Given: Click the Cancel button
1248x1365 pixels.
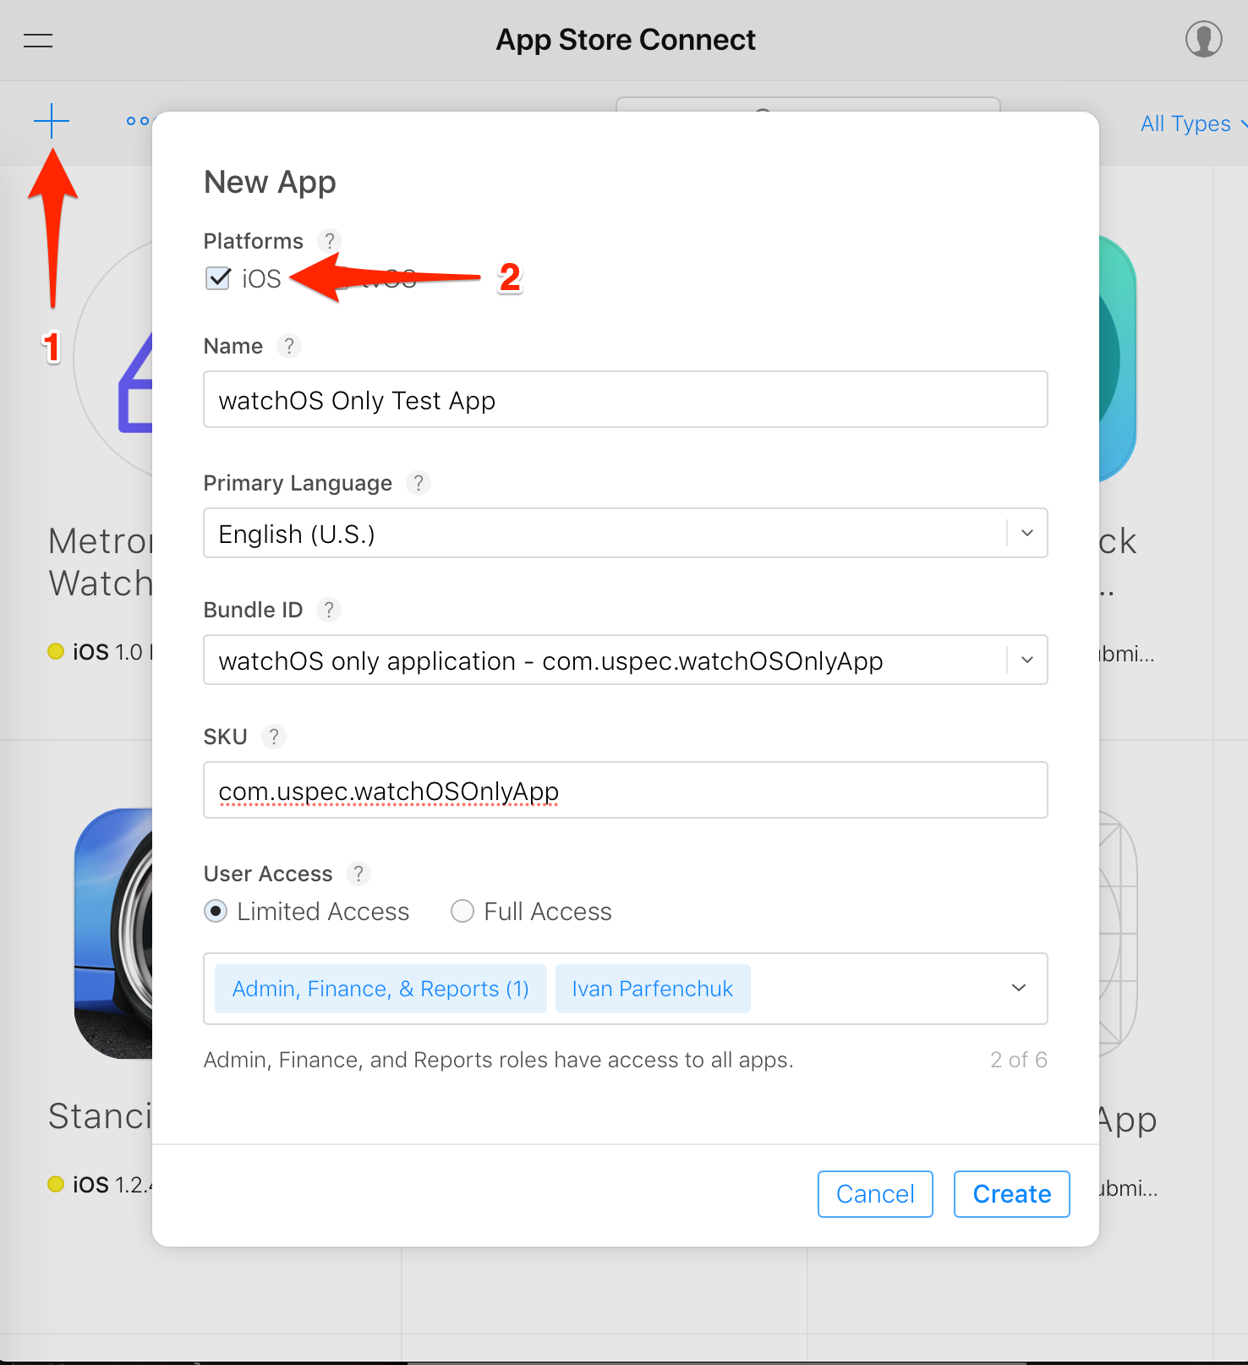Looking at the screenshot, I should coord(875,1194).
